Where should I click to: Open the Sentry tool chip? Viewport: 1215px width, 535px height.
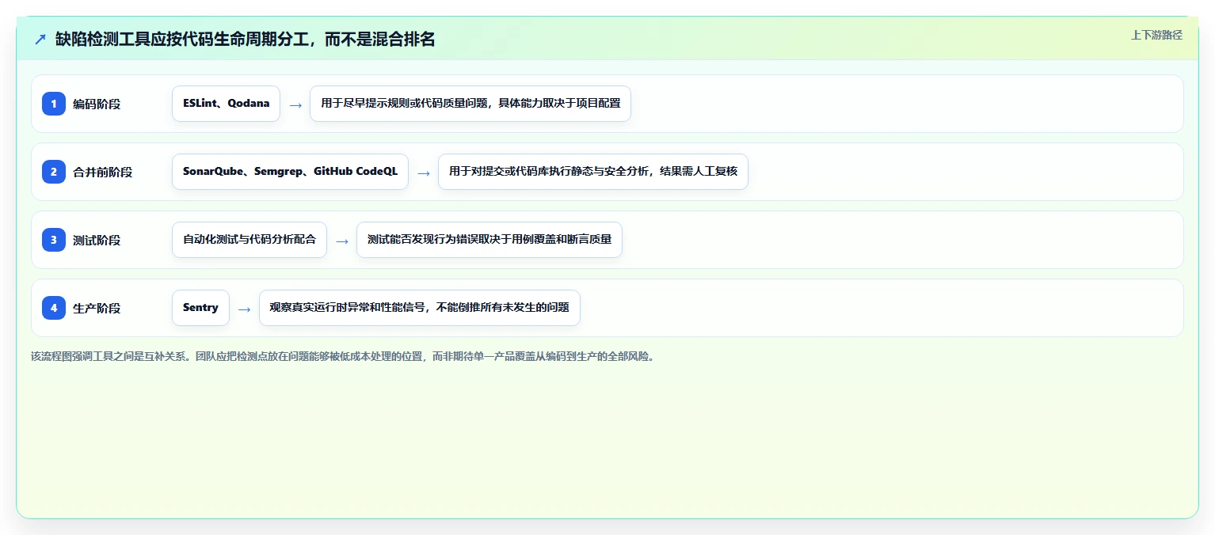(200, 308)
